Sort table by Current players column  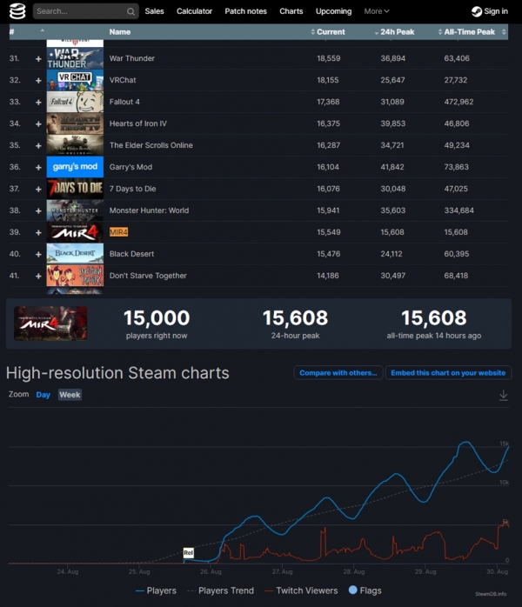pyautogui.click(x=331, y=32)
